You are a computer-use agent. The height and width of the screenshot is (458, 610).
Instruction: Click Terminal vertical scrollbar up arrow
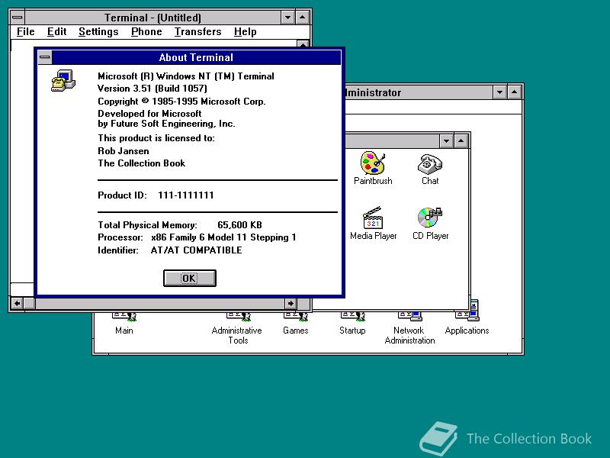(303, 44)
